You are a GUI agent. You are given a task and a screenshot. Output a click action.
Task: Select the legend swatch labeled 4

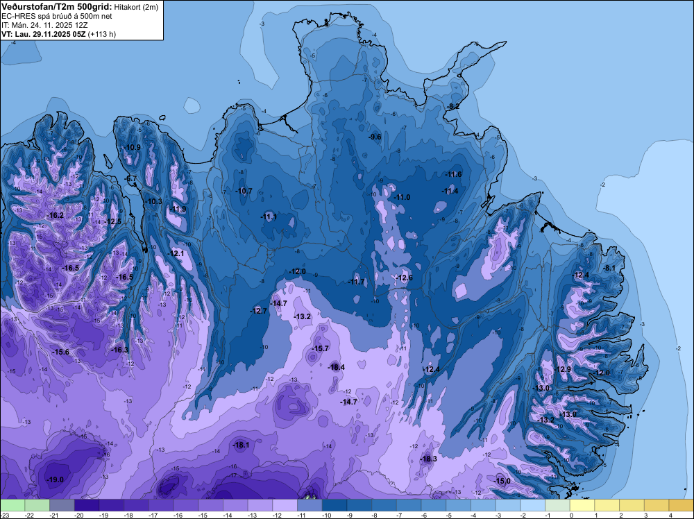click(x=682, y=505)
